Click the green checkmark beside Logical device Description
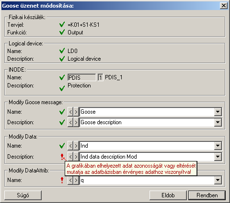This screenshot has width=230, height=203. [62, 59]
